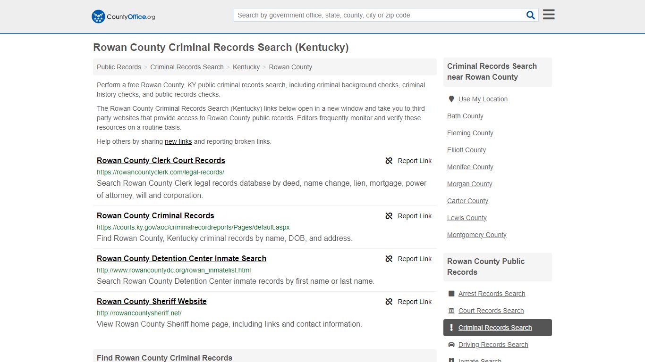Visit rowancountysheriff.net URL
The width and height of the screenshot is (645, 362).
(139, 313)
